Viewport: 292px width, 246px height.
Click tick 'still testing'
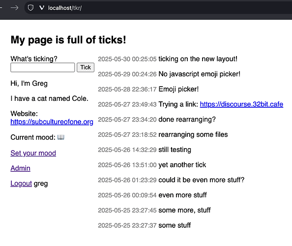[x=175, y=150]
